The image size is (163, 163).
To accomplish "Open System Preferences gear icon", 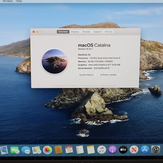I will [x=156, y=150].
